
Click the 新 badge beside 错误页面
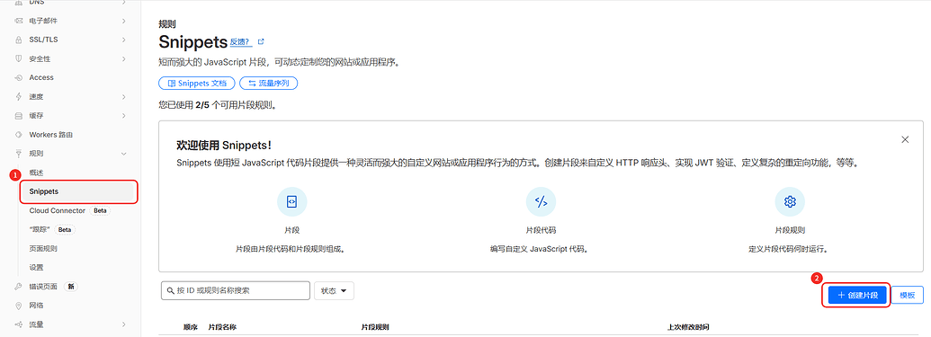(x=71, y=287)
